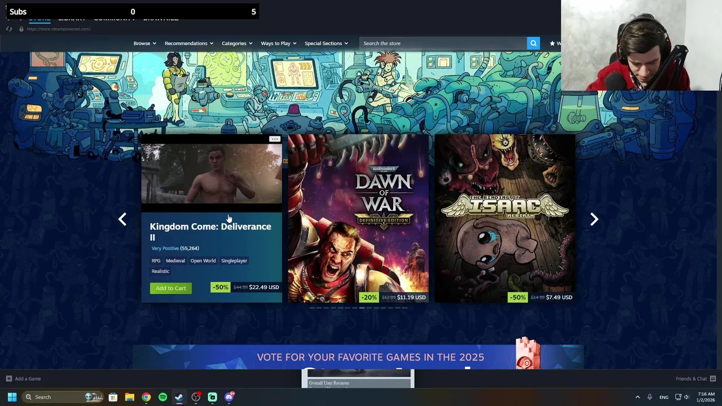Expand the Recommendations dropdown
The image size is (722, 406).
tap(189, 43)
